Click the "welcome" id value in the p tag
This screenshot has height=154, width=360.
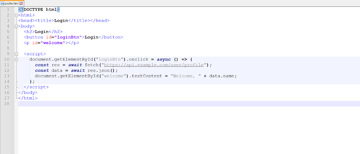pos(53,43)
